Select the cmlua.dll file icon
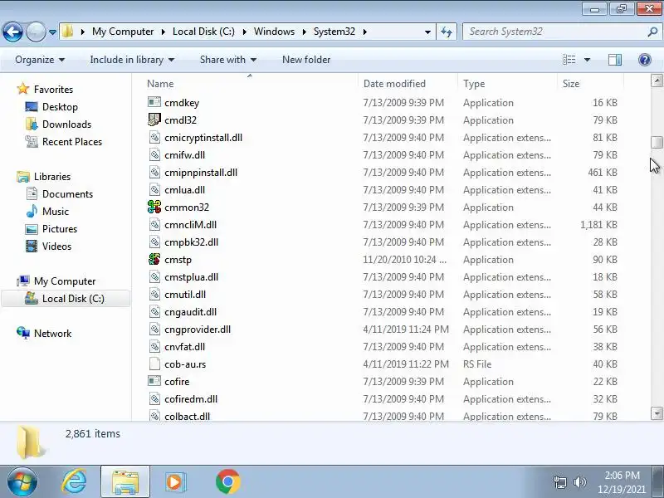Viewport: 664px width, 498px height. tap(154, 190)
